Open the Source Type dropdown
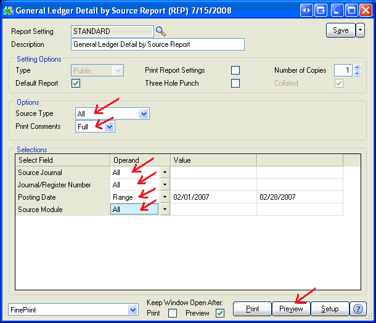The height and width of the screenshot is (323, 376). (x=144, y=113)
